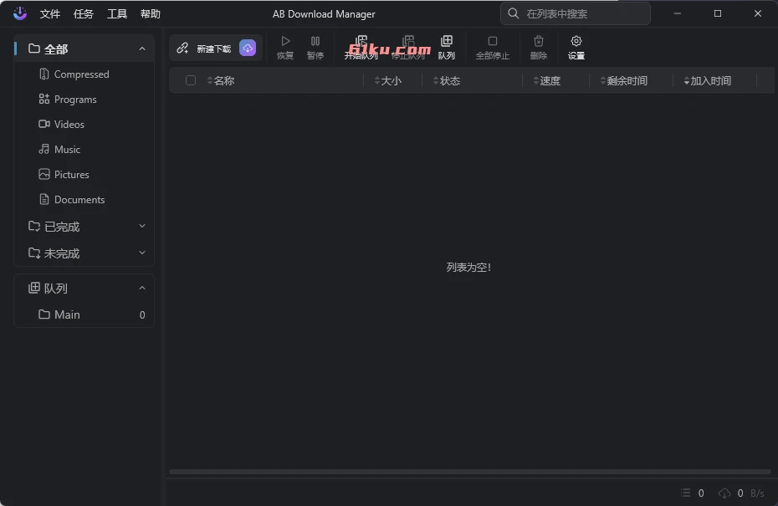Sort list by 加入时间 column
Screen dimensions: 778x506
(708, 80)
